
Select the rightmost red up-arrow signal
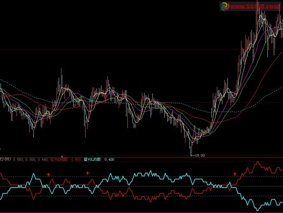pos(235,174)
